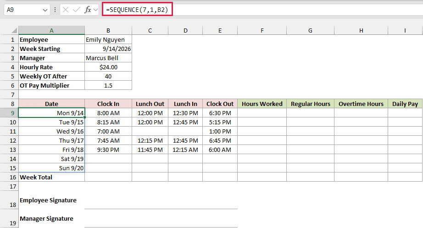
Task: Click the Daily Pay heading cell
Action: pos(405,104)
